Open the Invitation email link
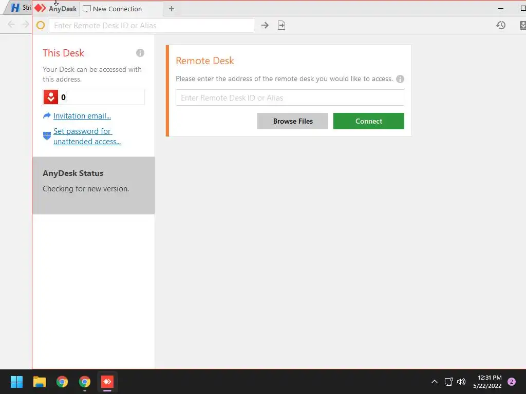526x394 pixels. tap(82, 116)
